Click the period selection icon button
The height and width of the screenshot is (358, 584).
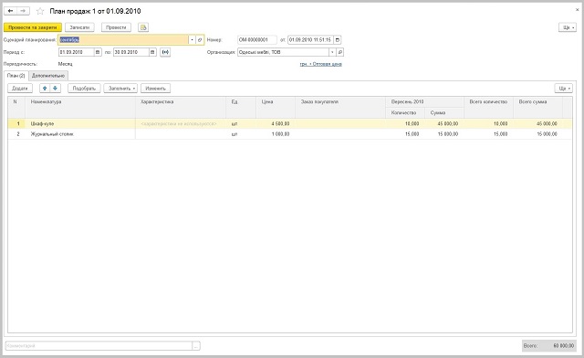click(x=165, y=52)
